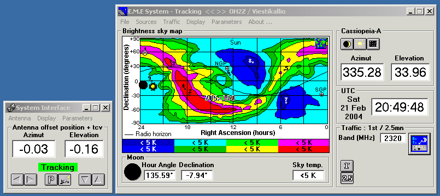440x196 pixels.
Task: Click the world map thumbnail on sky map
Action: coord(321,44)
